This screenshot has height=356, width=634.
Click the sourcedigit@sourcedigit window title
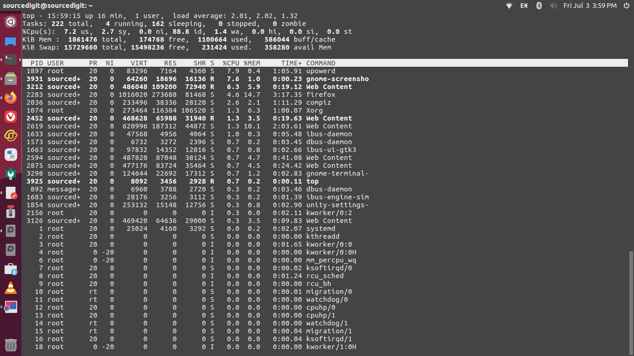[47, 6]
